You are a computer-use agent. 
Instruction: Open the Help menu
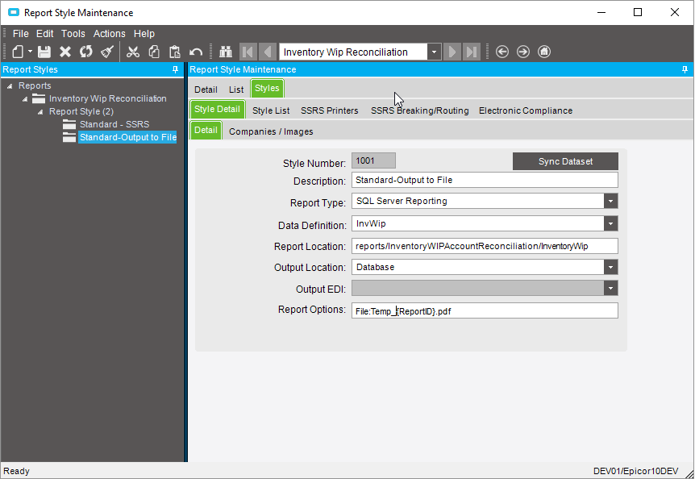[144, 34]
